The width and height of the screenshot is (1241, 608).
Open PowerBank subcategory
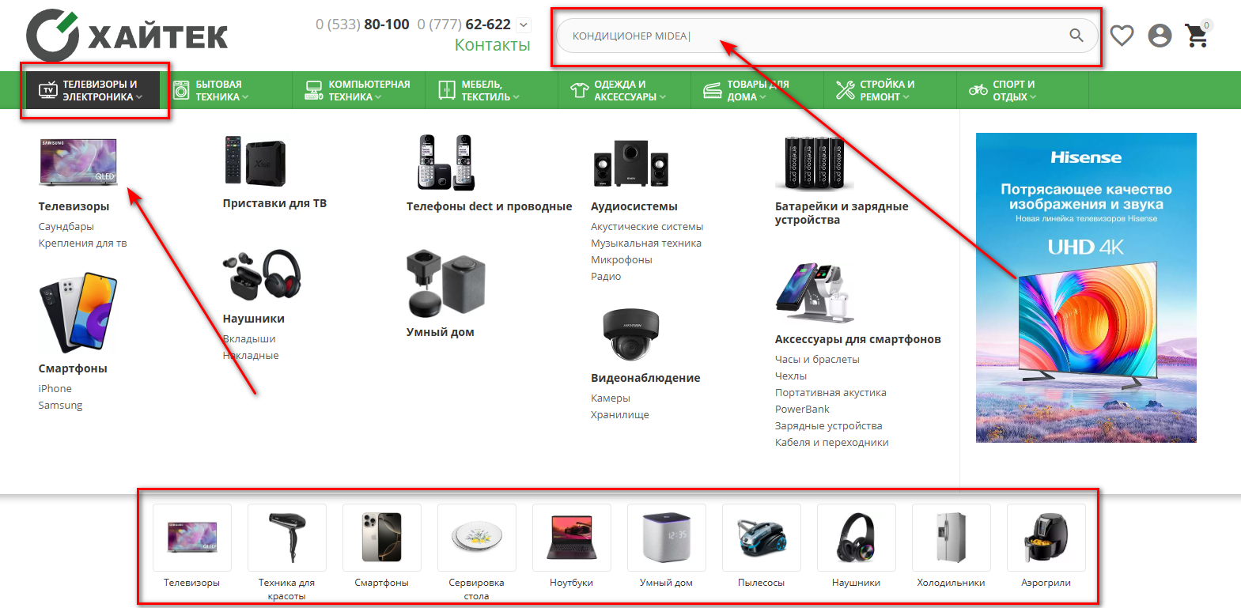pyautogui.click(x=802, y=410)
